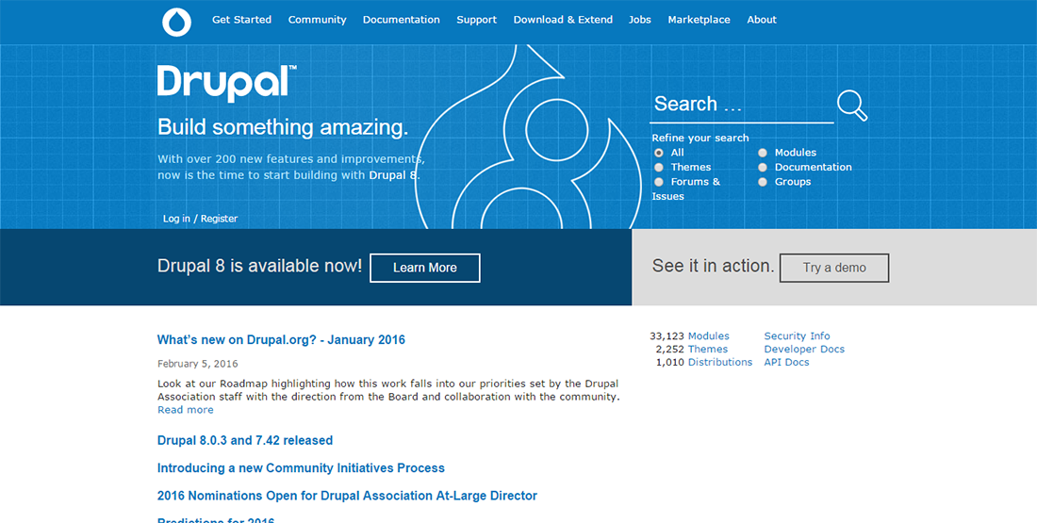Select the Forums & Issues radio button
This screenshot has width=1037, height=523.
tap(659, 182)
